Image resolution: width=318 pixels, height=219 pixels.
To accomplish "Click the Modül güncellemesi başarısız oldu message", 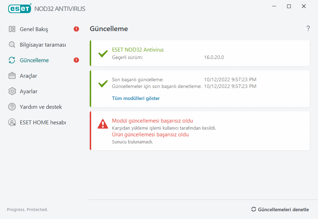I will click(152, 121).
